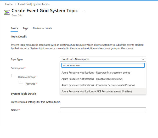This screenshot has width=158, height=138.
Task: Click 'Enter required settings for this system topic.' text
Action: click(36, 102)
